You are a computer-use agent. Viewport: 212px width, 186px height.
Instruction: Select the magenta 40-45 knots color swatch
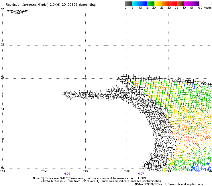(x=188, y=3)
